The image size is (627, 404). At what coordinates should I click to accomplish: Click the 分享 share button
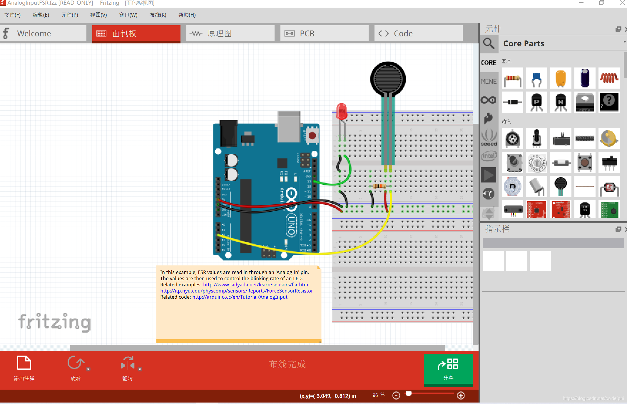[448, 369]
